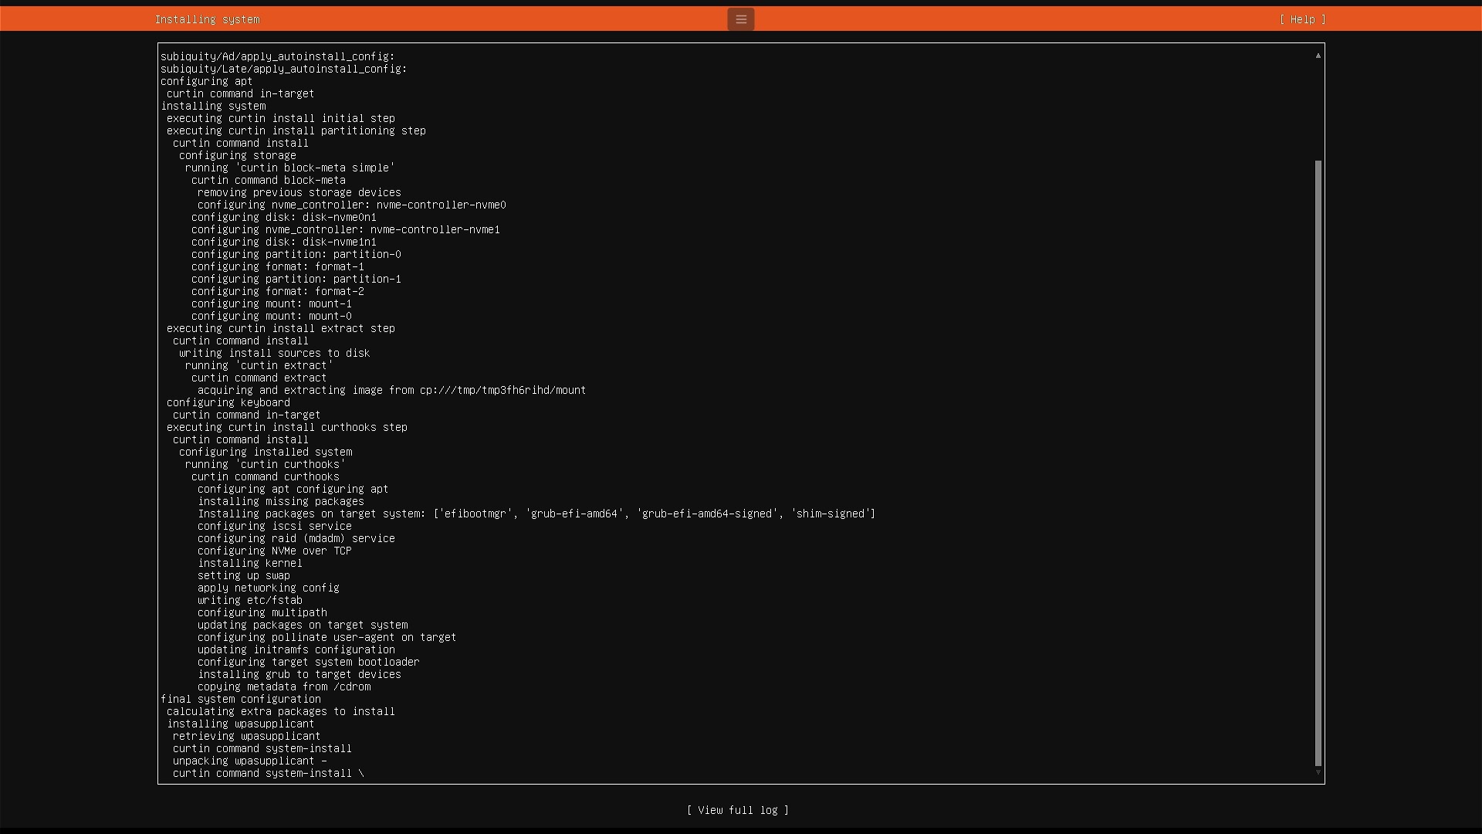
Task: Click 'configuring keyboard' log line
Action: (x=228, y=402)
